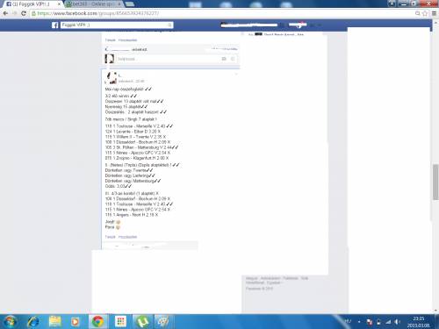Click the page vertical scrollbar thumb

pyautogui.click(x=435, y=182)
